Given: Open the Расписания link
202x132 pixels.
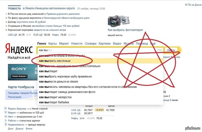Looking at the screenshot, I should point(14,97).
